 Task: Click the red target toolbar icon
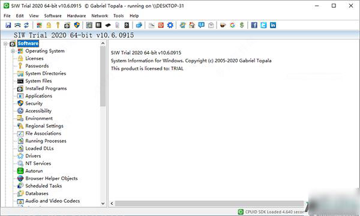click(161, 25)
